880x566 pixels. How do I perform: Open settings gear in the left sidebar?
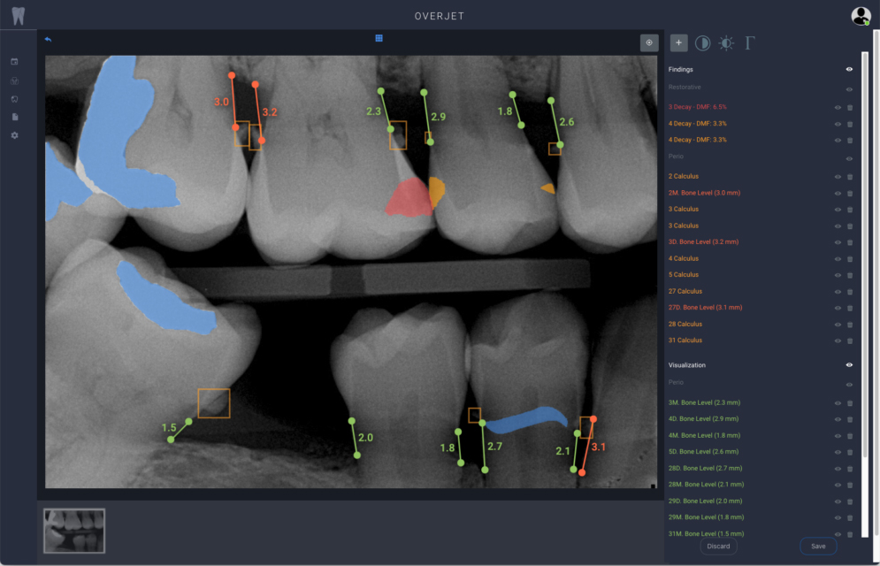pyautogui.click(x=13, y=135)
